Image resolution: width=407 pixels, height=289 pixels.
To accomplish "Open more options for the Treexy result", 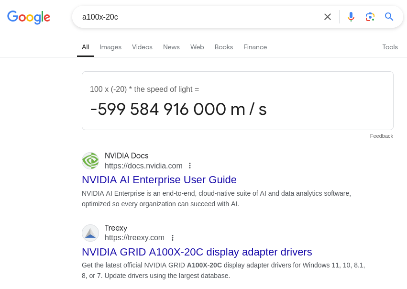I will [x=173, y=238].
